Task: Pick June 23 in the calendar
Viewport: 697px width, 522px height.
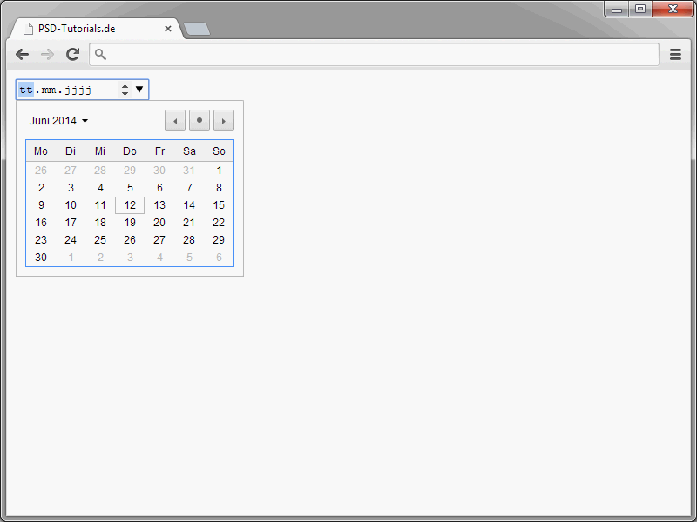Action: 41,240
